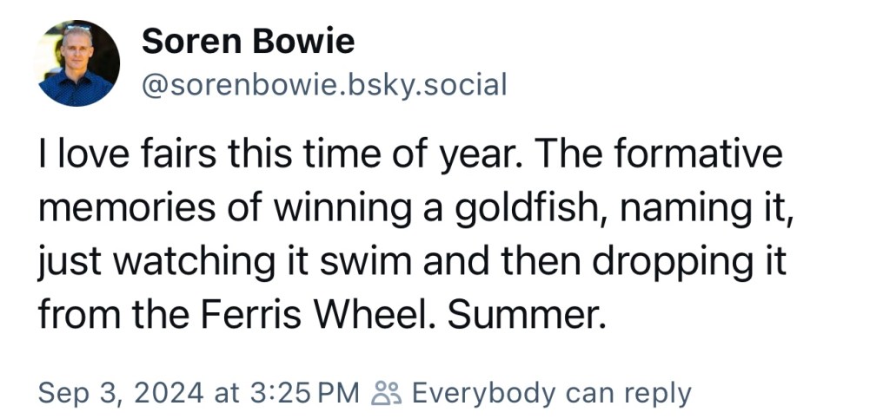890x419 pixels.
Task: Click the people icon beside reply settings
Action: click(387, 393)
